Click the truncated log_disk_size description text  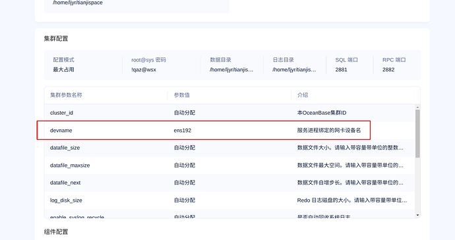[x=352, y=200]
